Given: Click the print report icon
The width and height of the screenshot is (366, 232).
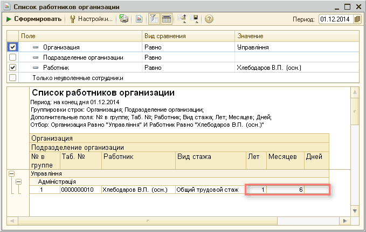Looking at the screenshot, I should [x=124, y=19].
